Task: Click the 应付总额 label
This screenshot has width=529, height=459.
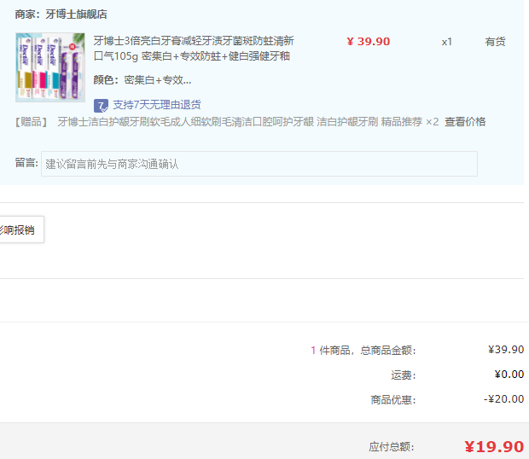Action: pyautogui.click(x=392, y=447)
